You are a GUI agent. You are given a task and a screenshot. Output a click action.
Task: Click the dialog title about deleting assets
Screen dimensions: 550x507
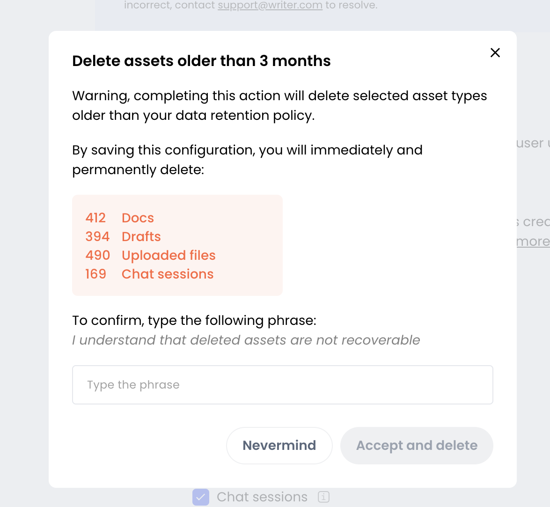tap(201, 61)
